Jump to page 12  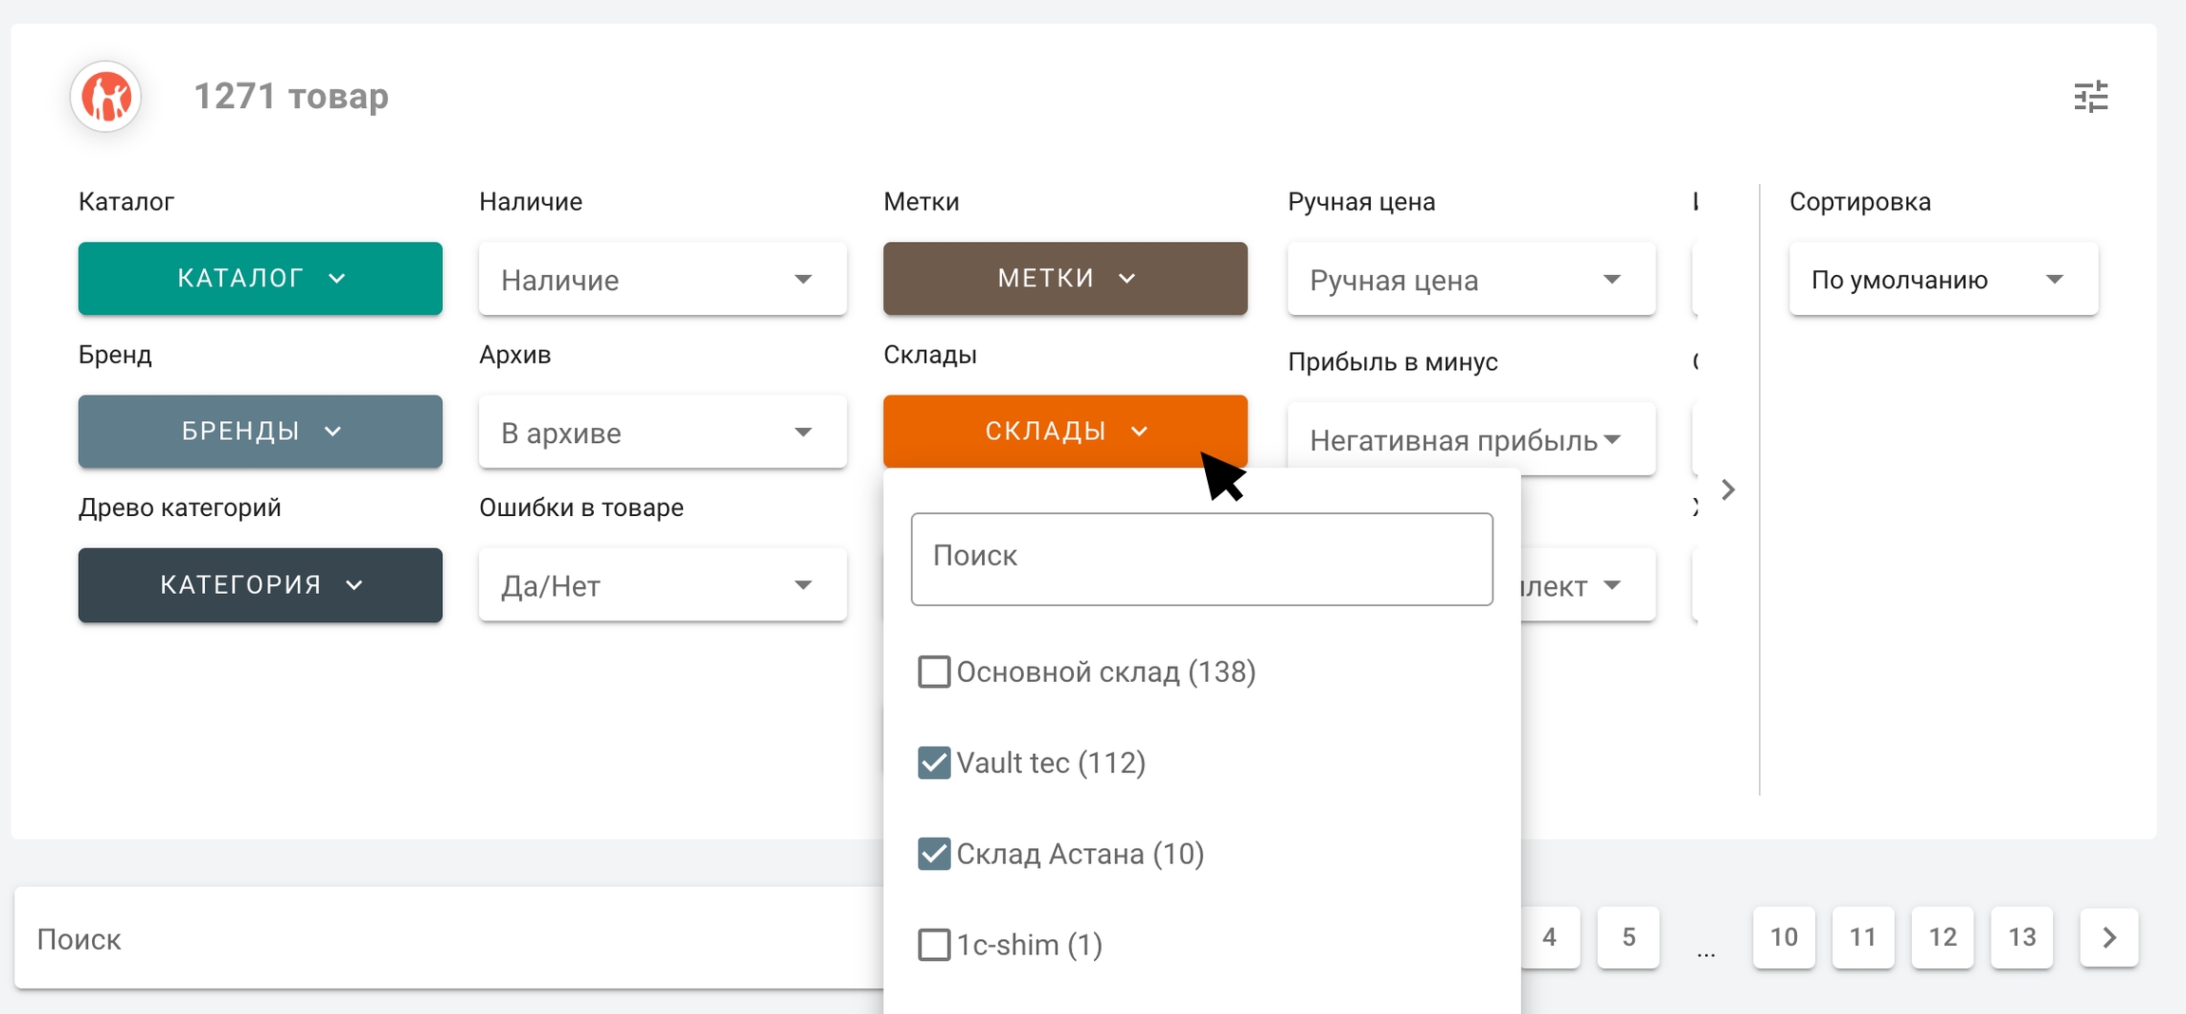coord(1942,937)
